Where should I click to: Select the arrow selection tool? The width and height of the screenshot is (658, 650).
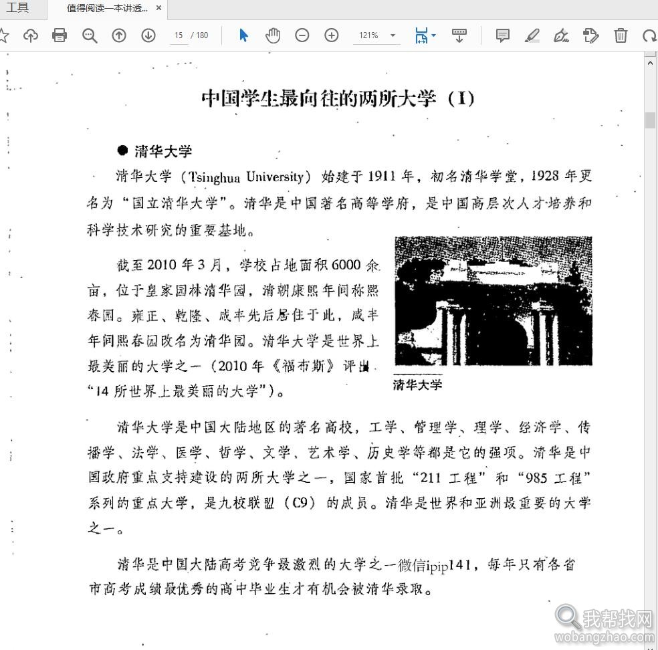click(x=243, y=35)
